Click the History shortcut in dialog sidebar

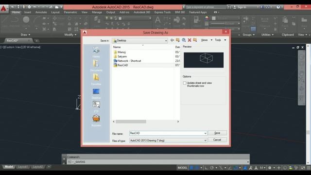(x=96, y=52)
